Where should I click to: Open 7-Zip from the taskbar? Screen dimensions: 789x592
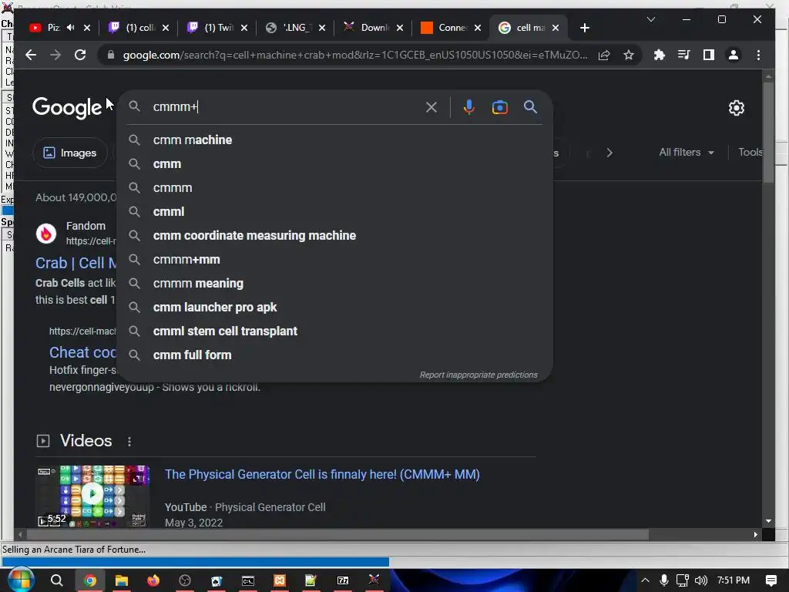[343, 580]
